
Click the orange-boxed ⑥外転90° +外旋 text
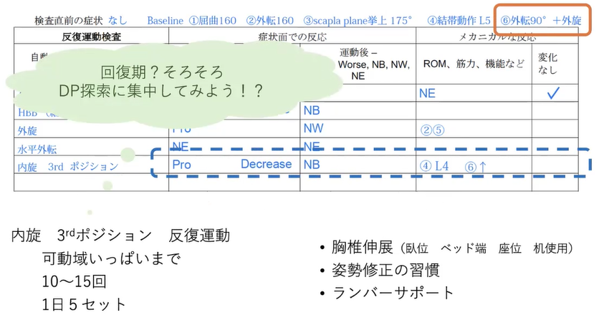click(x=542, y=19)
